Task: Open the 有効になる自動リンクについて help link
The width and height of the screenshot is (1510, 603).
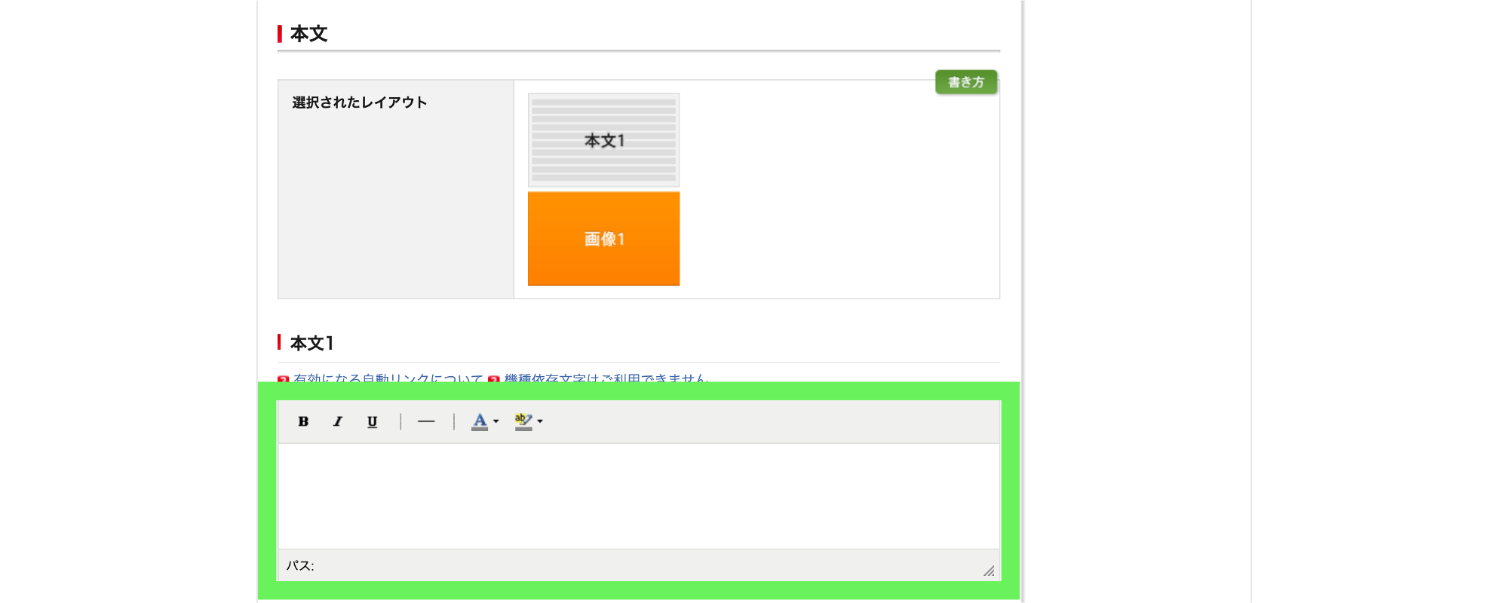Action: (388, 378)
